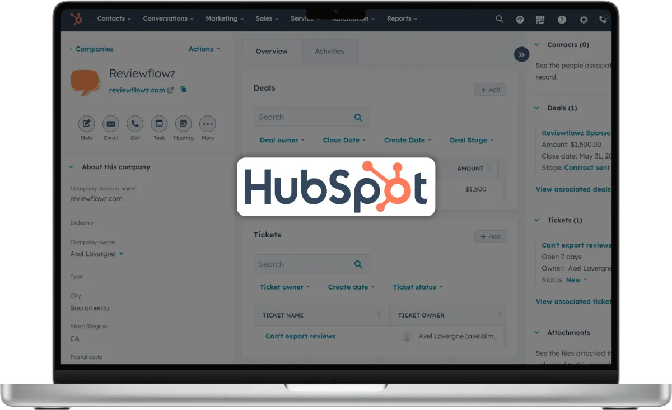672x410 pixels.
Task: Focus the Deals search field
Action: click(x=311, y=117)
